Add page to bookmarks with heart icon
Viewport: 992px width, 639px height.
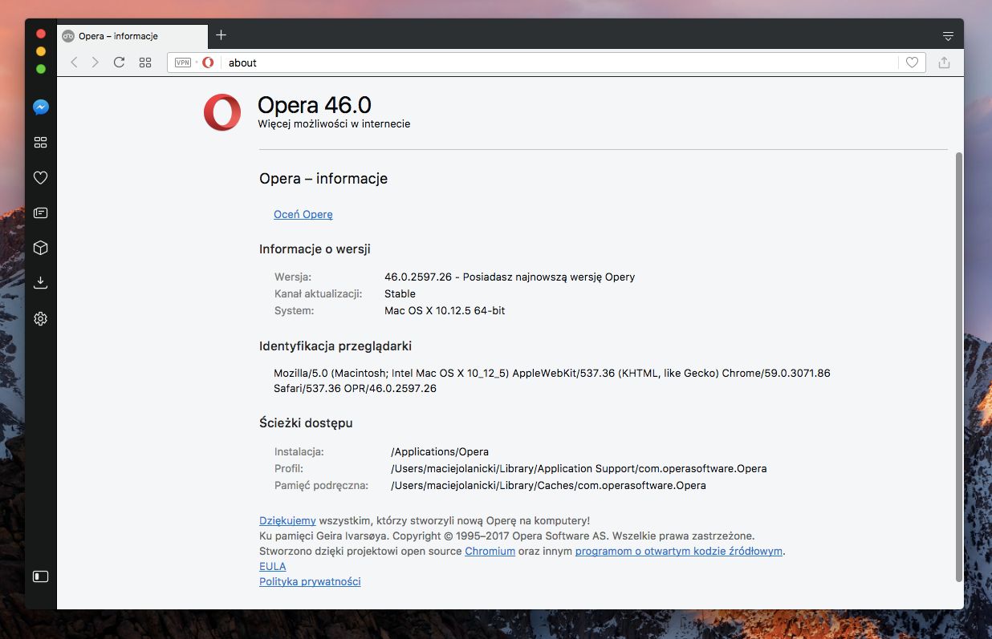(912, 63)
